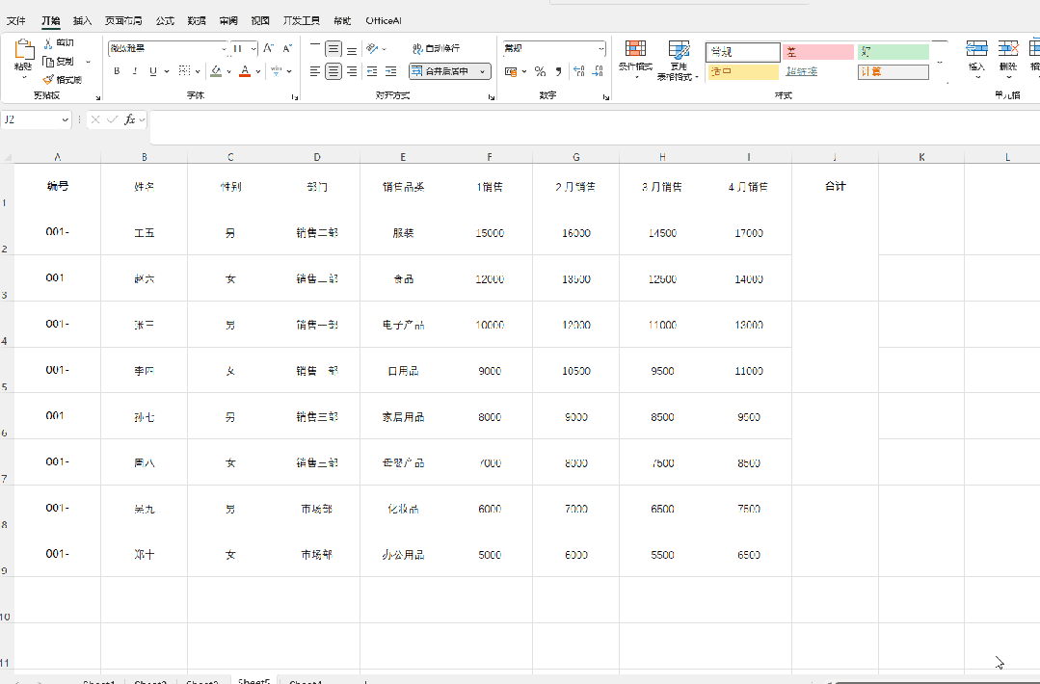Toggle bold formatting
The height and width of the screenshot is (684, 1040).
(x=117, y=71)
